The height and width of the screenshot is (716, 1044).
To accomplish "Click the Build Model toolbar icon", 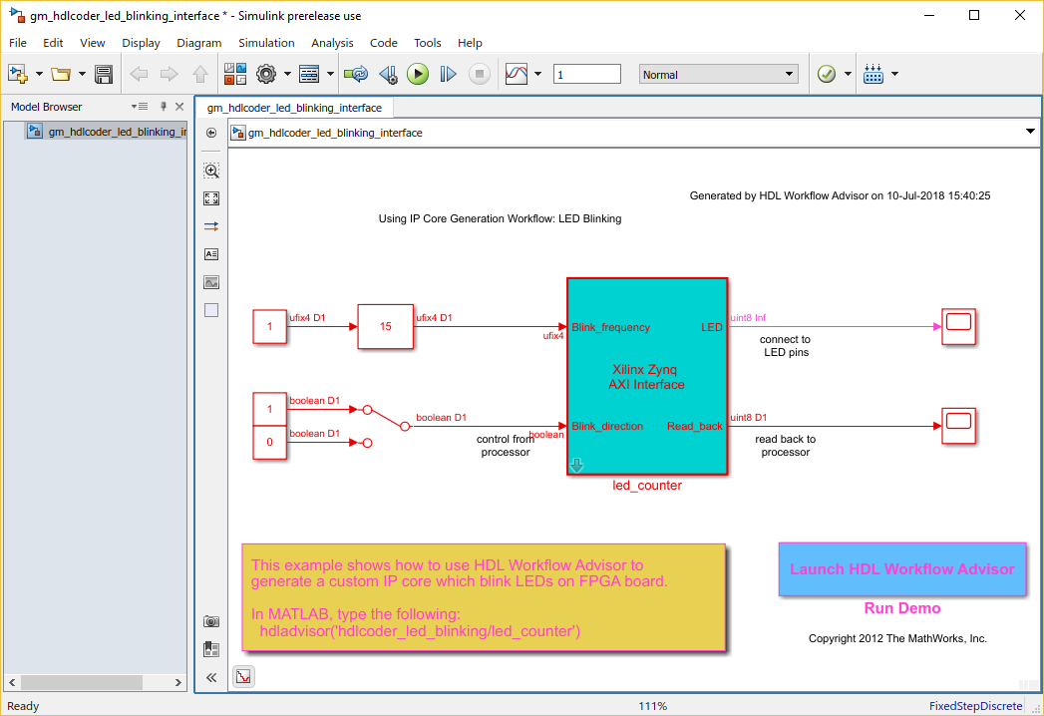I will (x=872, y=74).
